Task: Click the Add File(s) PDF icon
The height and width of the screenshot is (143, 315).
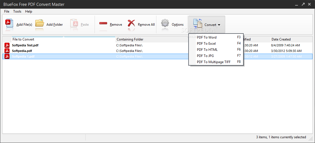Action: coord(9,23)
